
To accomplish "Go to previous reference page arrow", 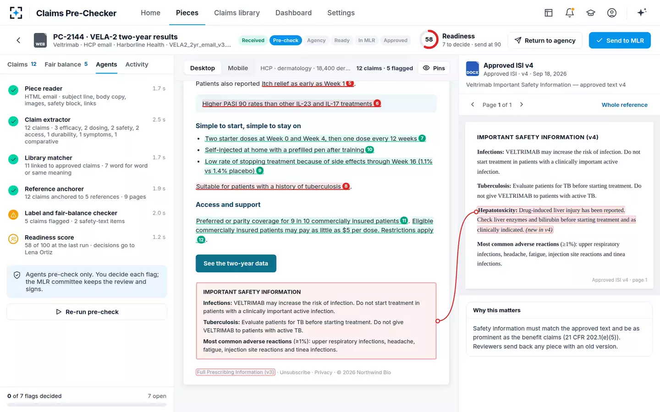I will click(x=473, y=105).
